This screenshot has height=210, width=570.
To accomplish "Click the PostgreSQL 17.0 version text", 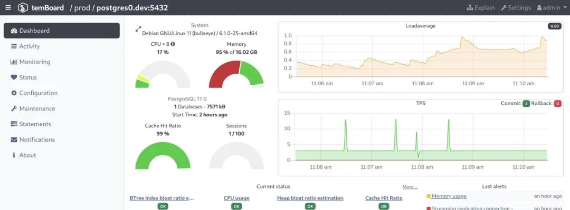I will pyautogui.click(x=187, y=98).
